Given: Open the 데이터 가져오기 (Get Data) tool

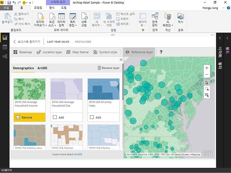Looking at the screenshot, I should (40, 20).
